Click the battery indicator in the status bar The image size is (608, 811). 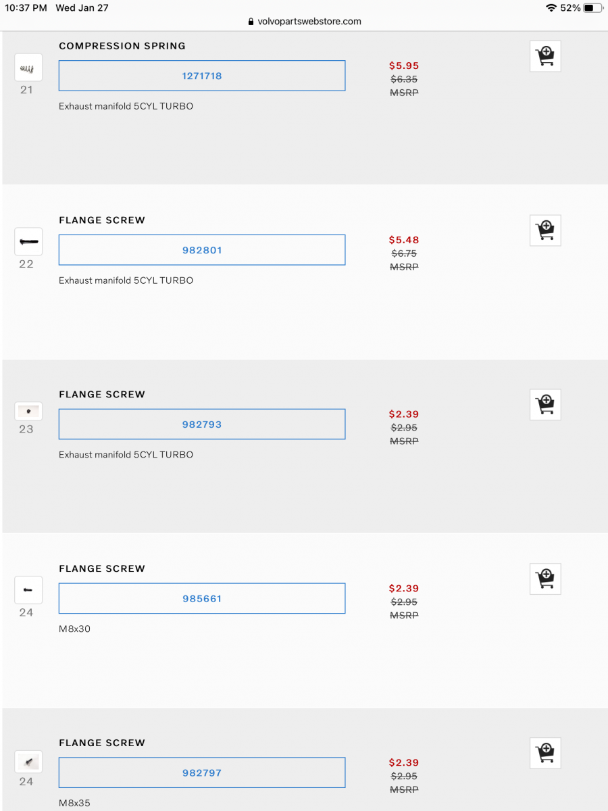click(x=592, y=7)
